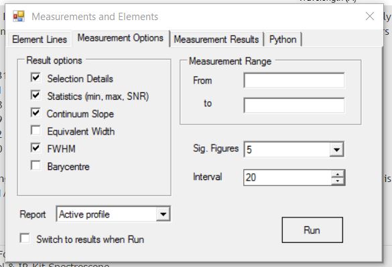This screenshot has width=392, height=267.
Task: Focus the Measurement Range to field
Action: coord(294,105)
